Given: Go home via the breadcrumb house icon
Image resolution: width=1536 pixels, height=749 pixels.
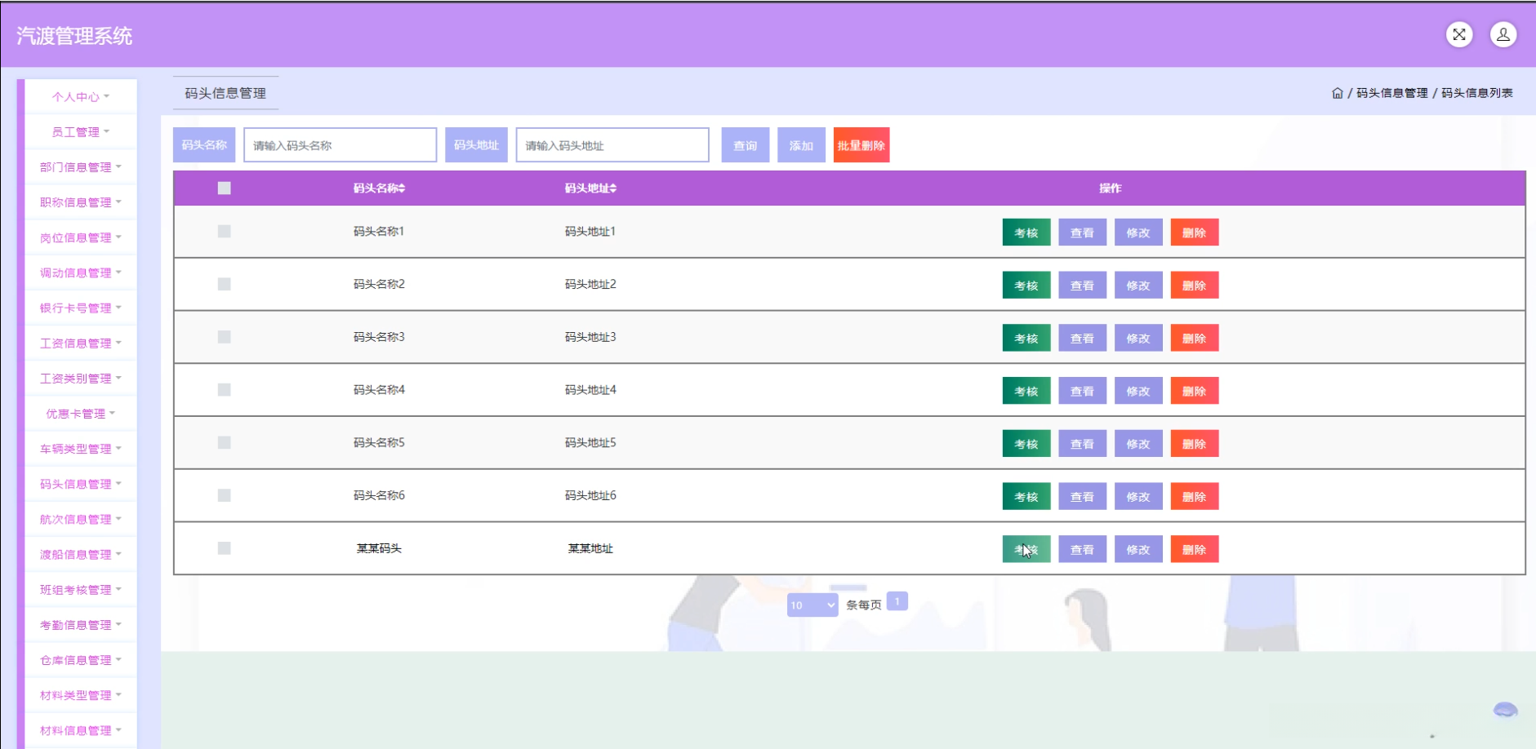Looking at the screenshot, I should pyautogui.click(x=1338, y=93).
